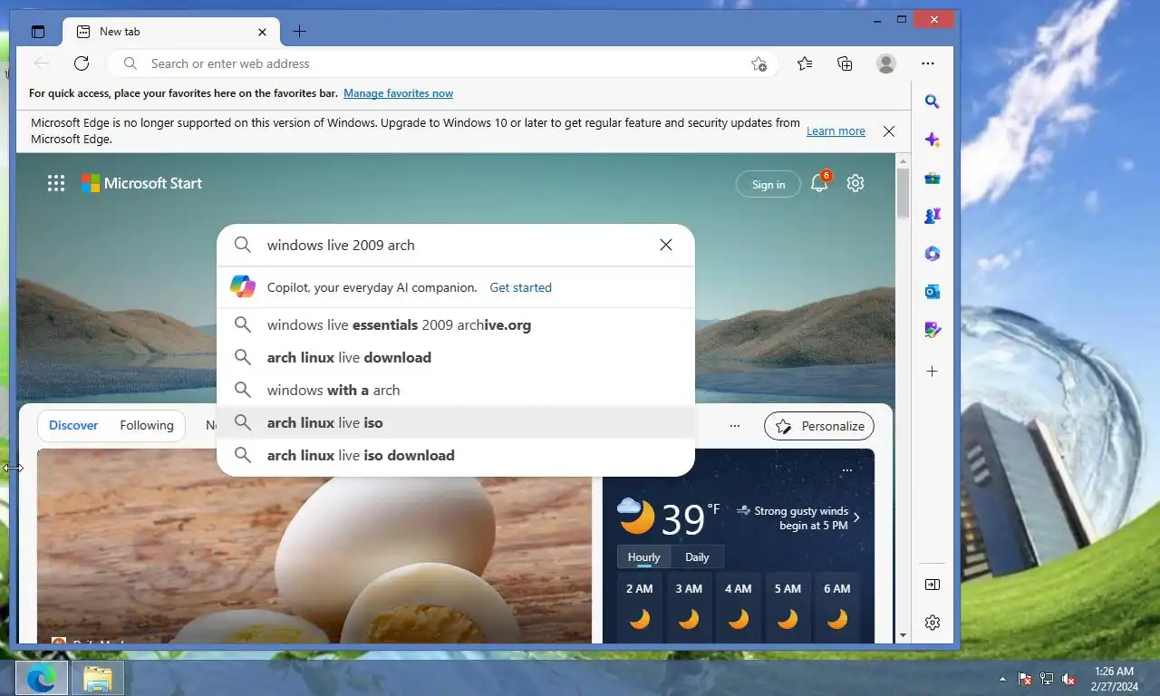Dismiss the unsupported Windows notification bar
The height and width of the screenshot is (696, 1160).
[889, 131]
